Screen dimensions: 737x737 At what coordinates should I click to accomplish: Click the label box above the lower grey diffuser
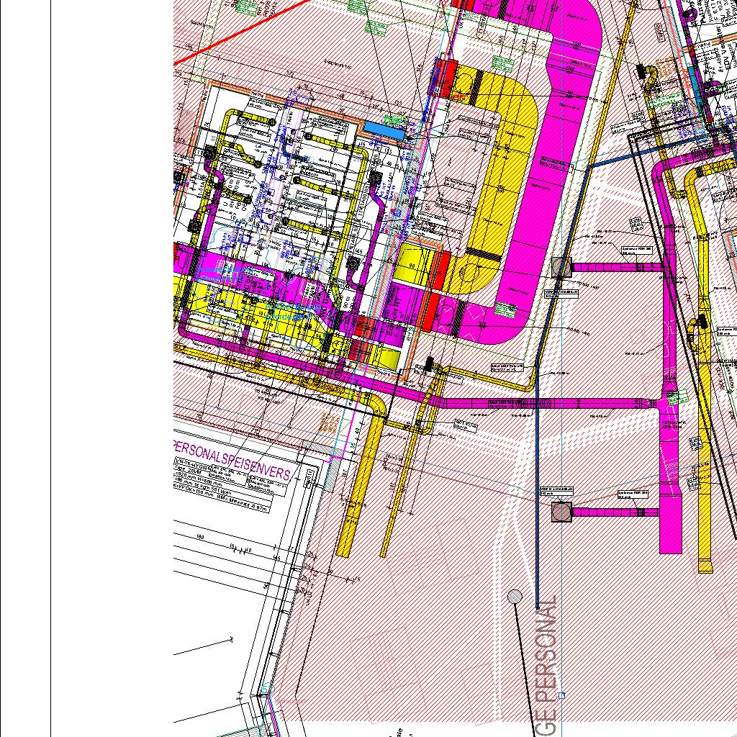pos(556,491)
